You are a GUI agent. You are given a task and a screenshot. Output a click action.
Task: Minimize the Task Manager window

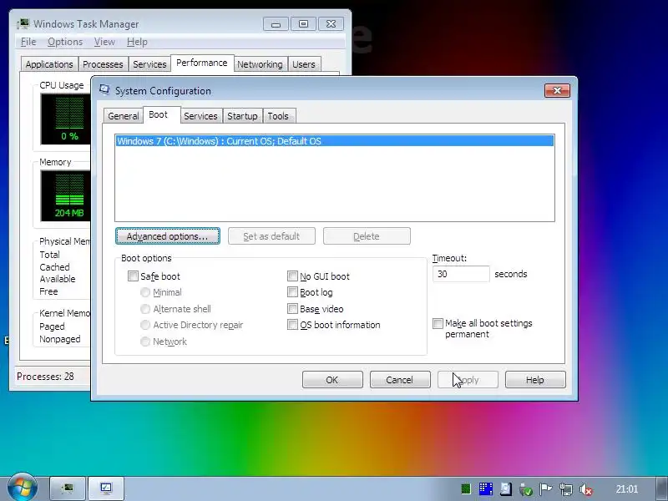coord(276,24)
